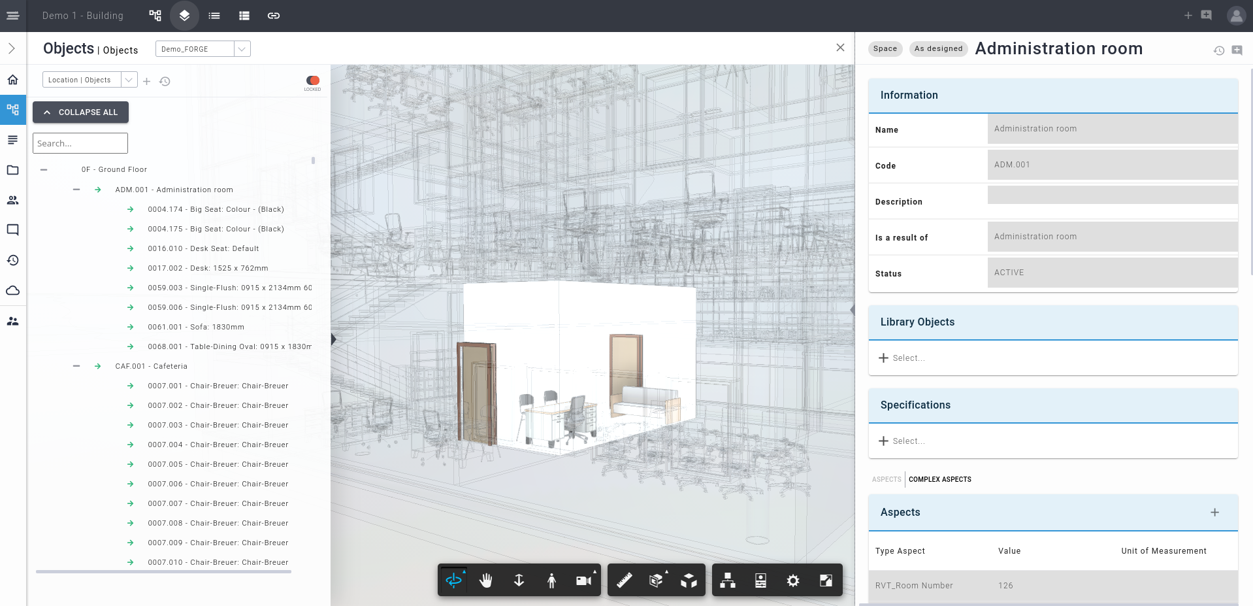Select the layers view icon in top bar
Screen dimensions: 1253x606
pos(184,15)
